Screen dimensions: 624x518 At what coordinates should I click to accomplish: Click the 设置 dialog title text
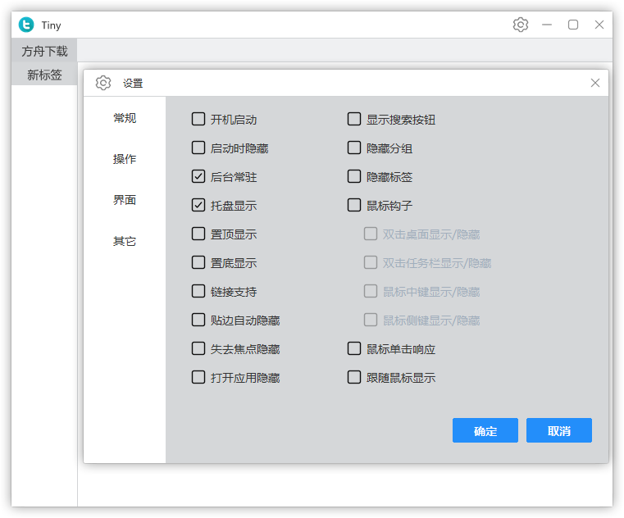click(133, 83)
